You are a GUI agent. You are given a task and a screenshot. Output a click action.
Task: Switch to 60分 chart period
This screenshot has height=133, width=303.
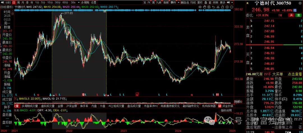click(x=65, y=3)
